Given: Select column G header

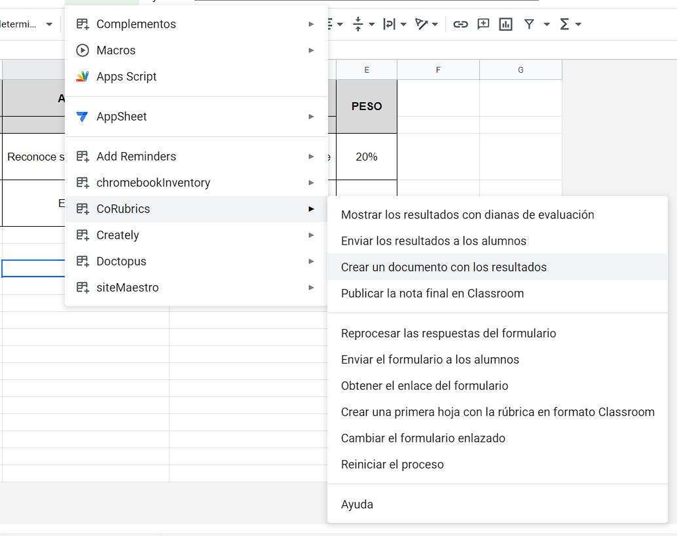Looking at the screenshot, I should (521, 70).
